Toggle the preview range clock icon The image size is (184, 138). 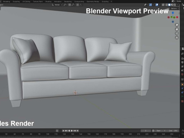coord(153,131)
